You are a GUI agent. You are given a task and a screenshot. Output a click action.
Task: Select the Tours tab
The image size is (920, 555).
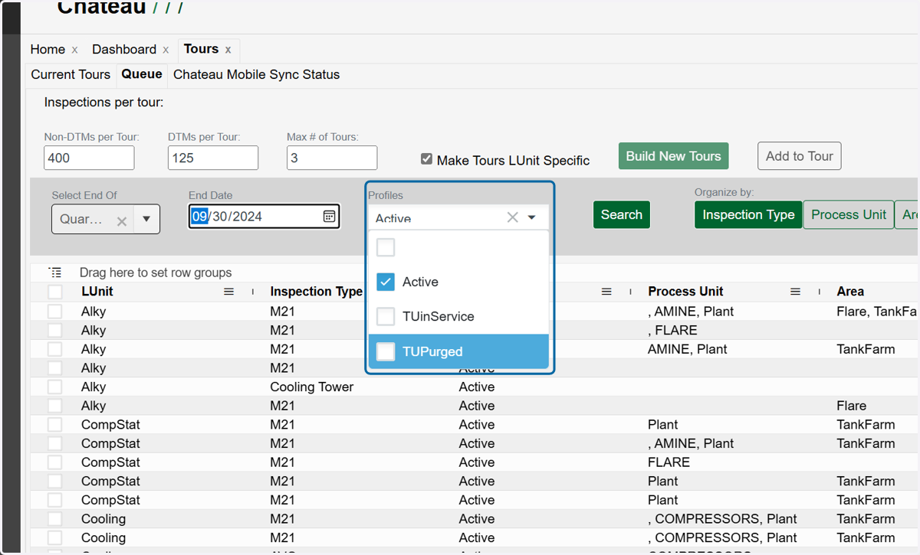201,49
